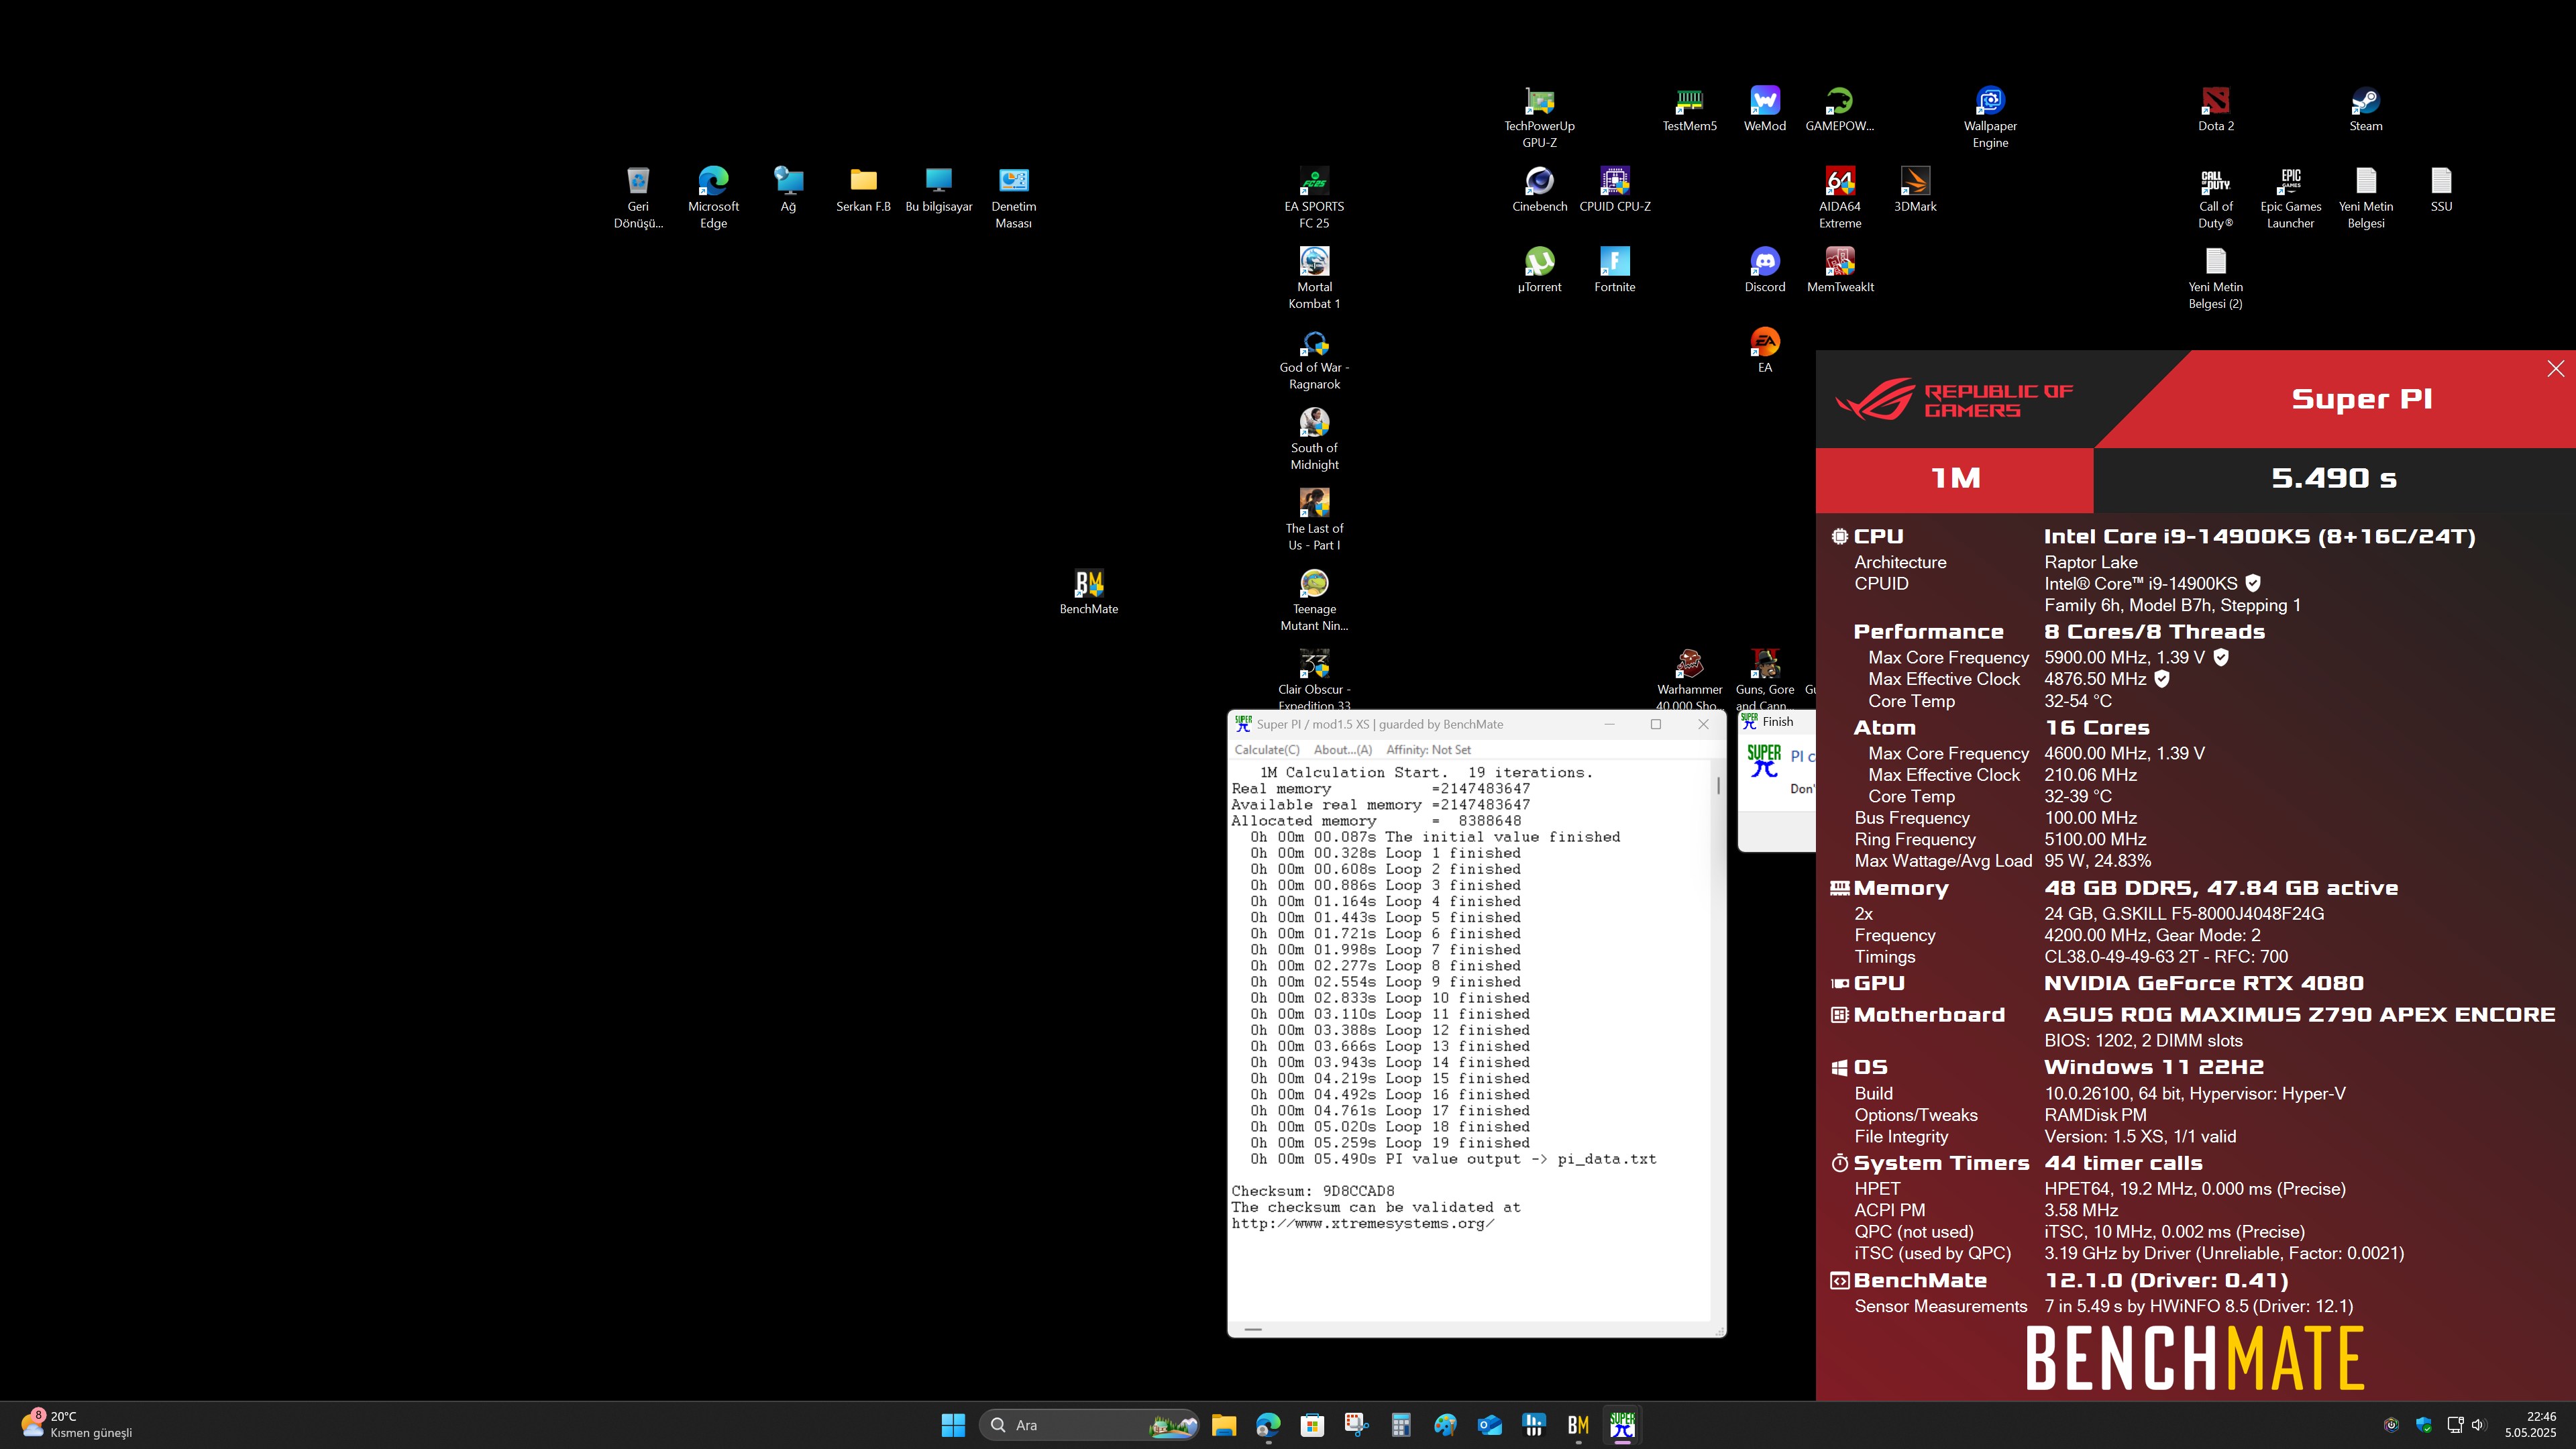This screenshot has height=1449, width=2576.
Task: Switch to Super PI taskbar button
Action: coord(1622,1425)
